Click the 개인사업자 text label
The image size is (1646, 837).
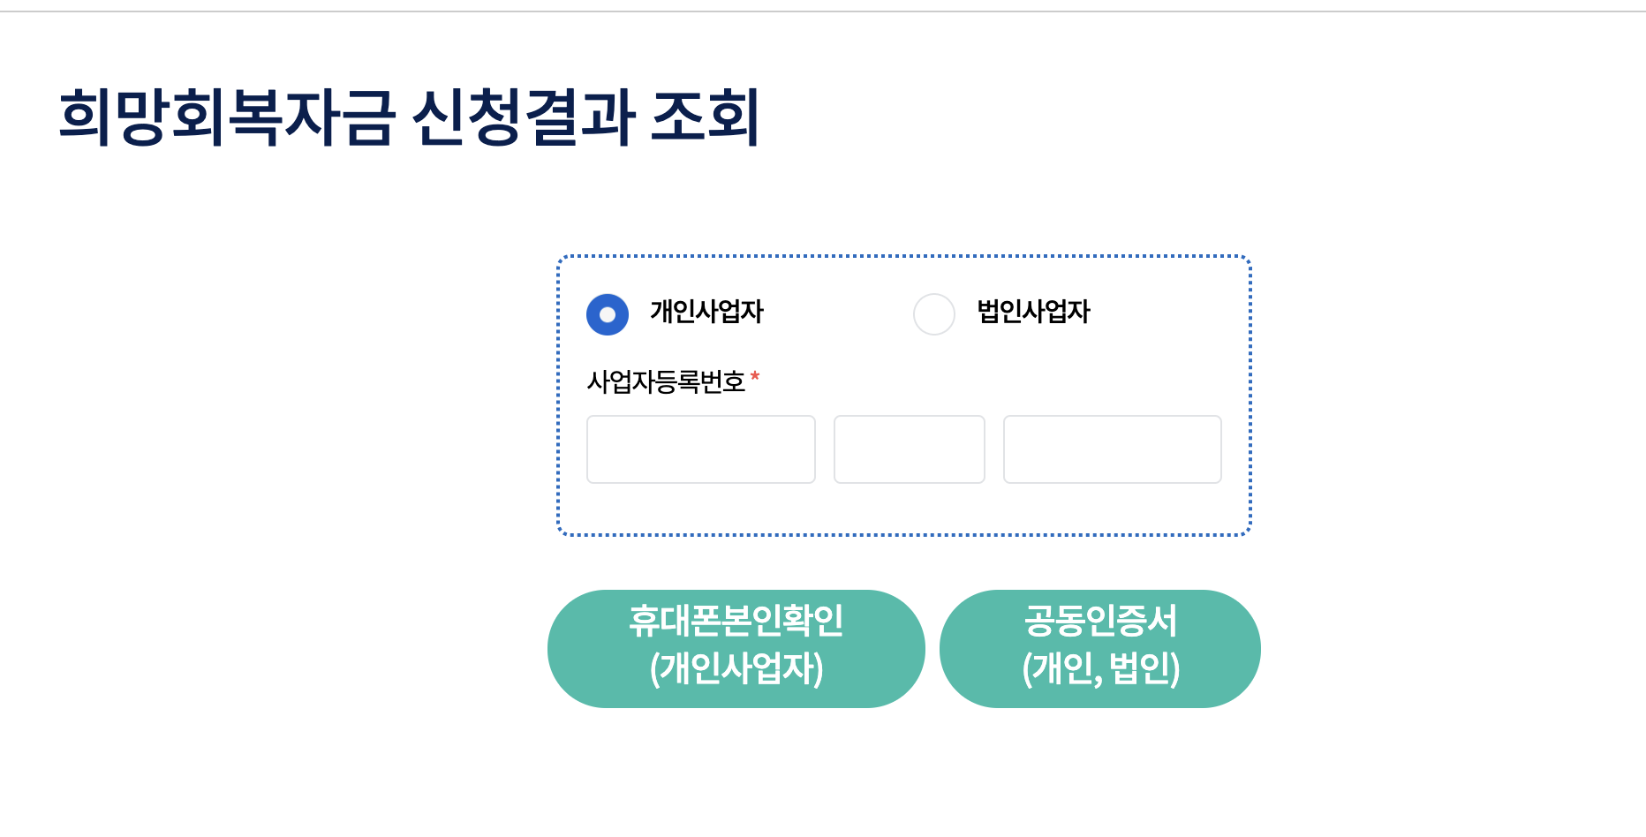[x=706, y=312]
